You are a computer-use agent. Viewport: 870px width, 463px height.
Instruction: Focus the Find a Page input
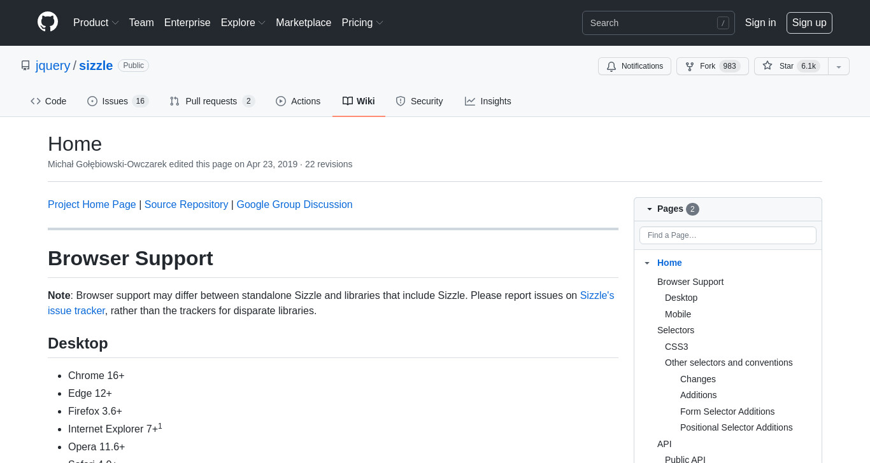pos(728,235)
